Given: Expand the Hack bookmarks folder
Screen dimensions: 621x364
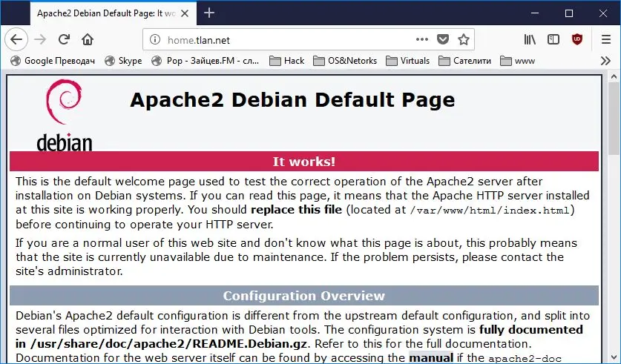Looking at the screenshot, I should pyautogui.click(x=286, y=61).
